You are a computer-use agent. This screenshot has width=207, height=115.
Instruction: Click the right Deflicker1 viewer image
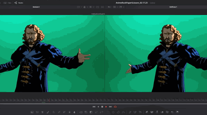click(156, 53)
